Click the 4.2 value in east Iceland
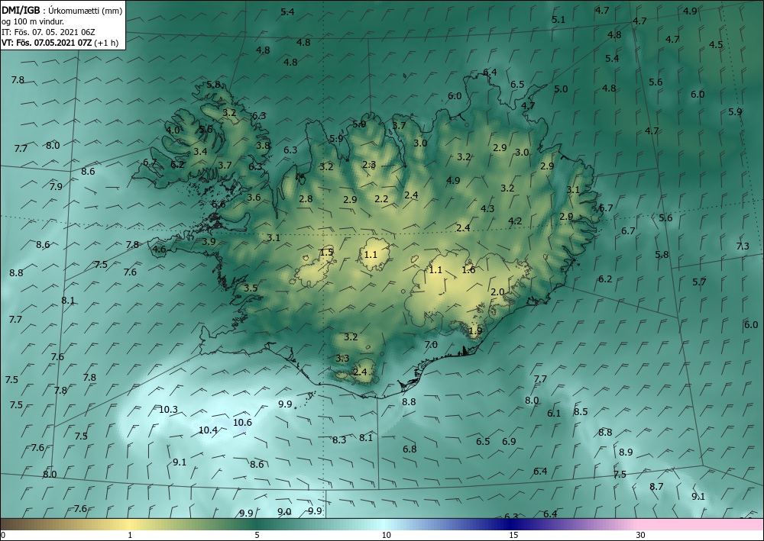 [x=515, y=221]
